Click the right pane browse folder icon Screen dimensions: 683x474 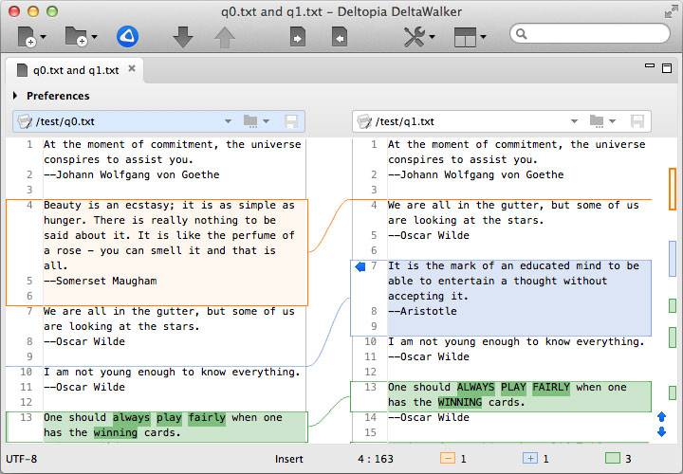click(597, 121)
